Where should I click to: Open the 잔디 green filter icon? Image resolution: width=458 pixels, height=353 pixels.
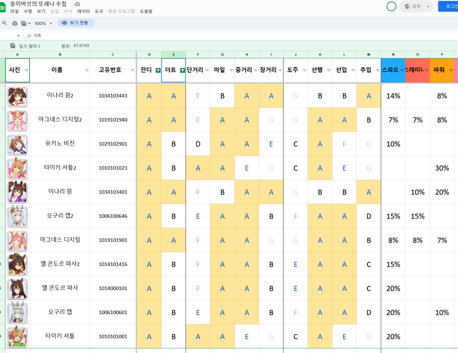coord(158,70)
